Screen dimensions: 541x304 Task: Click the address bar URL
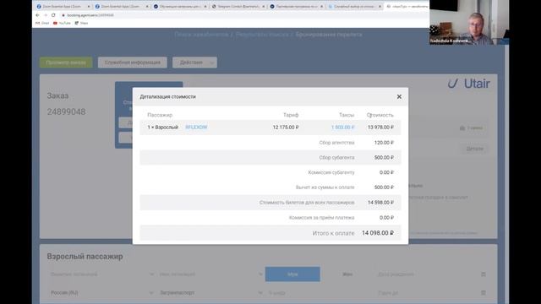90,15
